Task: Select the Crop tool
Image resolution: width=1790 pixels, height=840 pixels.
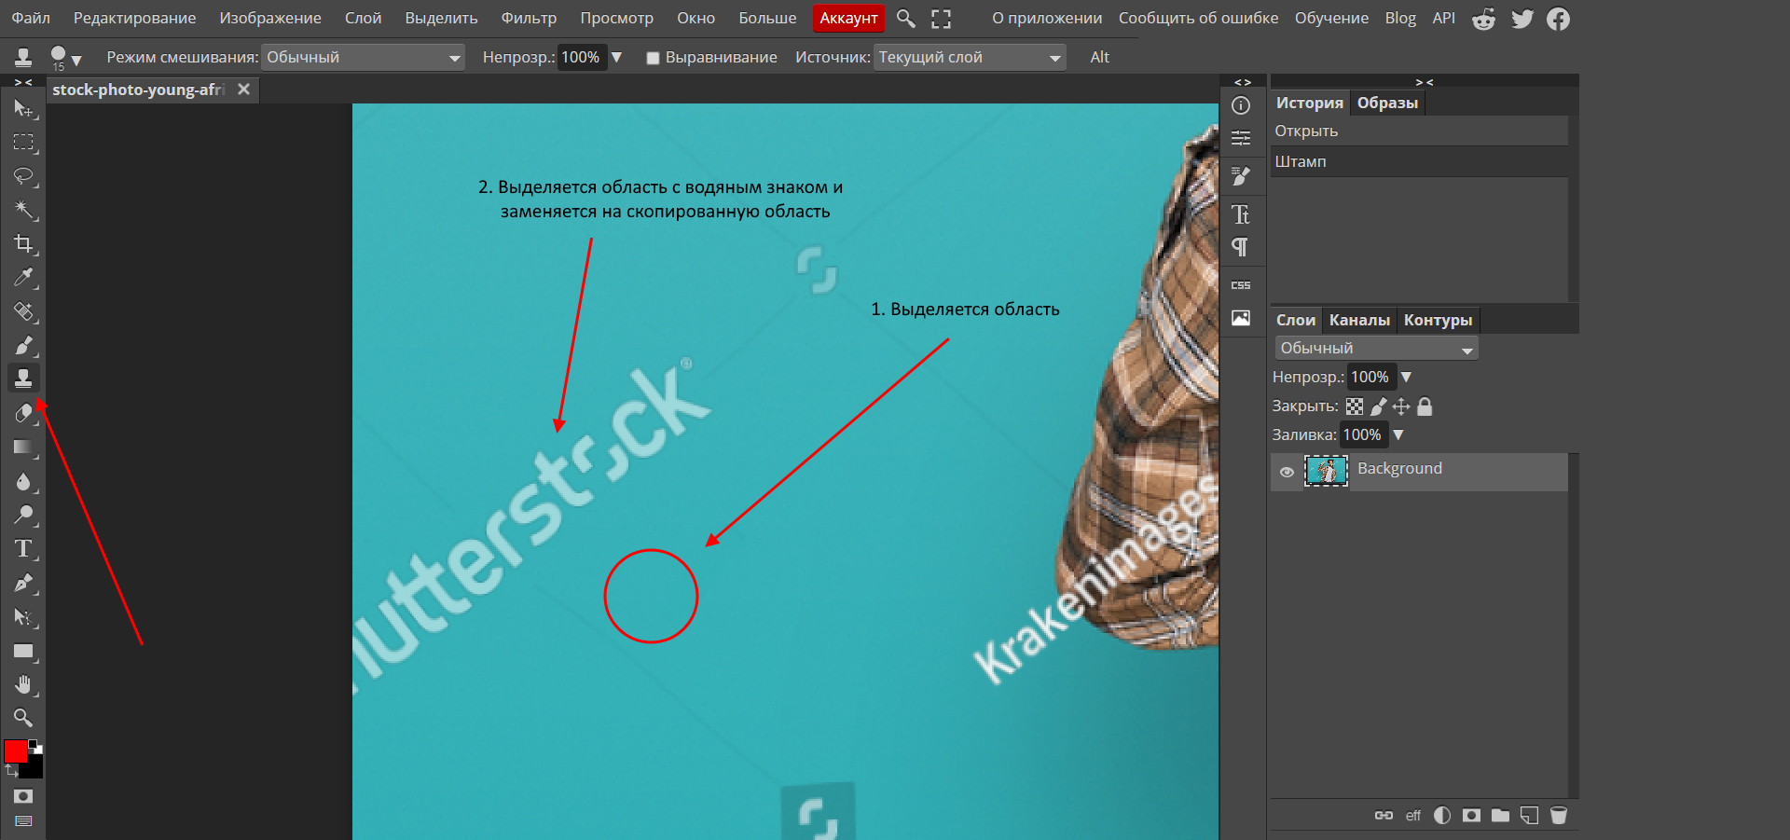Action: 23,244
